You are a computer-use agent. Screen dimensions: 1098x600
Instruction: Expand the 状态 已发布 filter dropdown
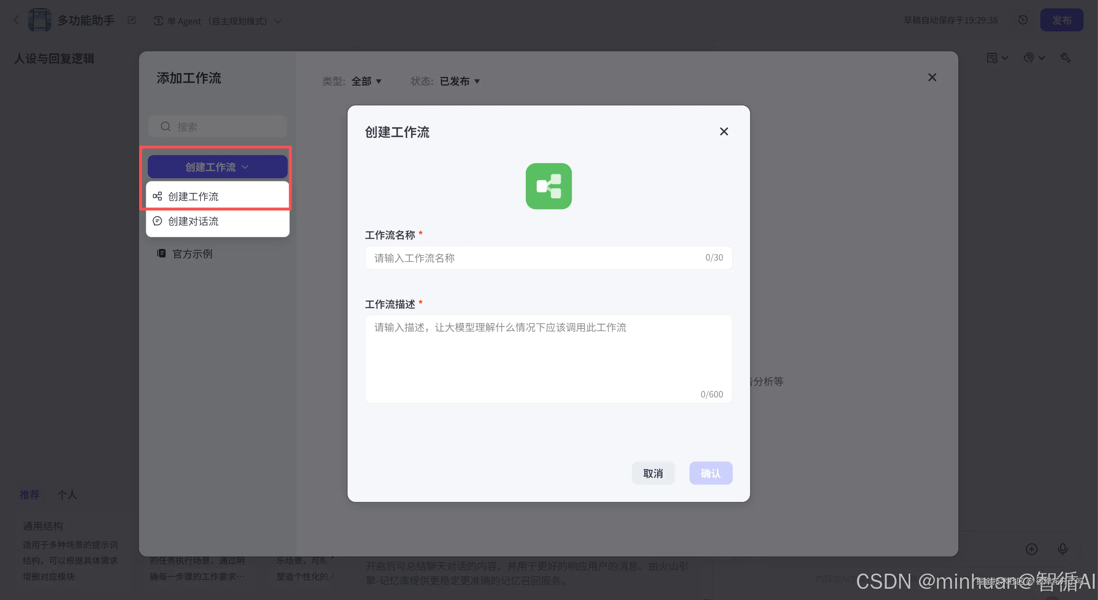coord(459,81)
